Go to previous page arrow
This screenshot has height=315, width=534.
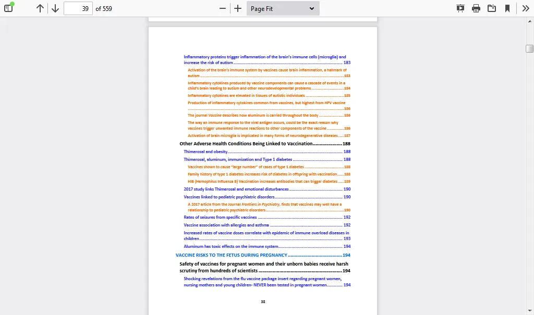40,8
